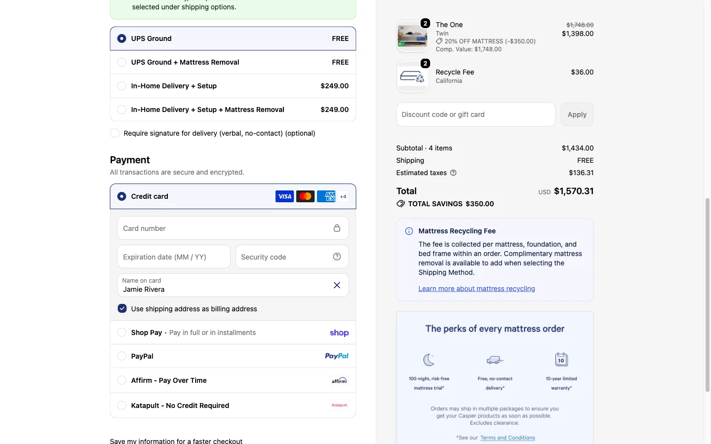Choose UPS Ground + Mattress Removal
Screen dimensions: 711x444
click(233, 62)
